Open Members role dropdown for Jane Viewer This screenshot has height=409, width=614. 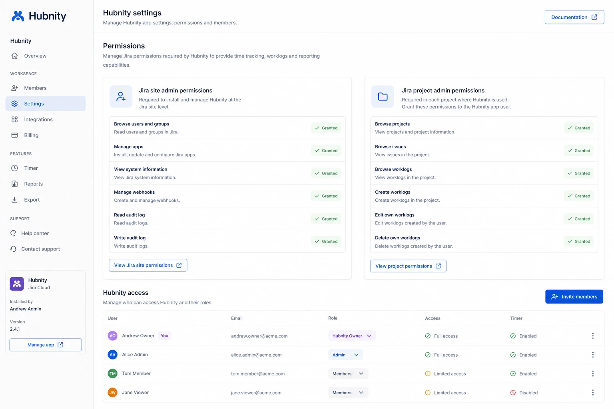point(348,393)
